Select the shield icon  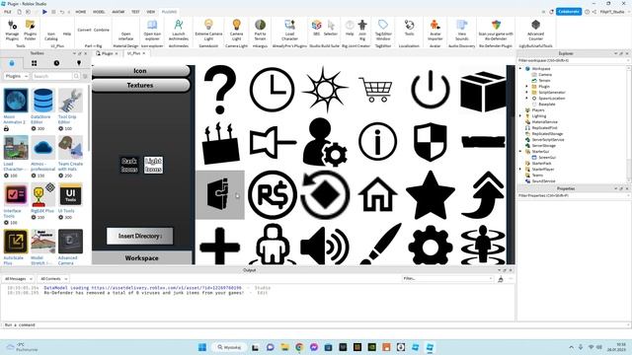431,142
